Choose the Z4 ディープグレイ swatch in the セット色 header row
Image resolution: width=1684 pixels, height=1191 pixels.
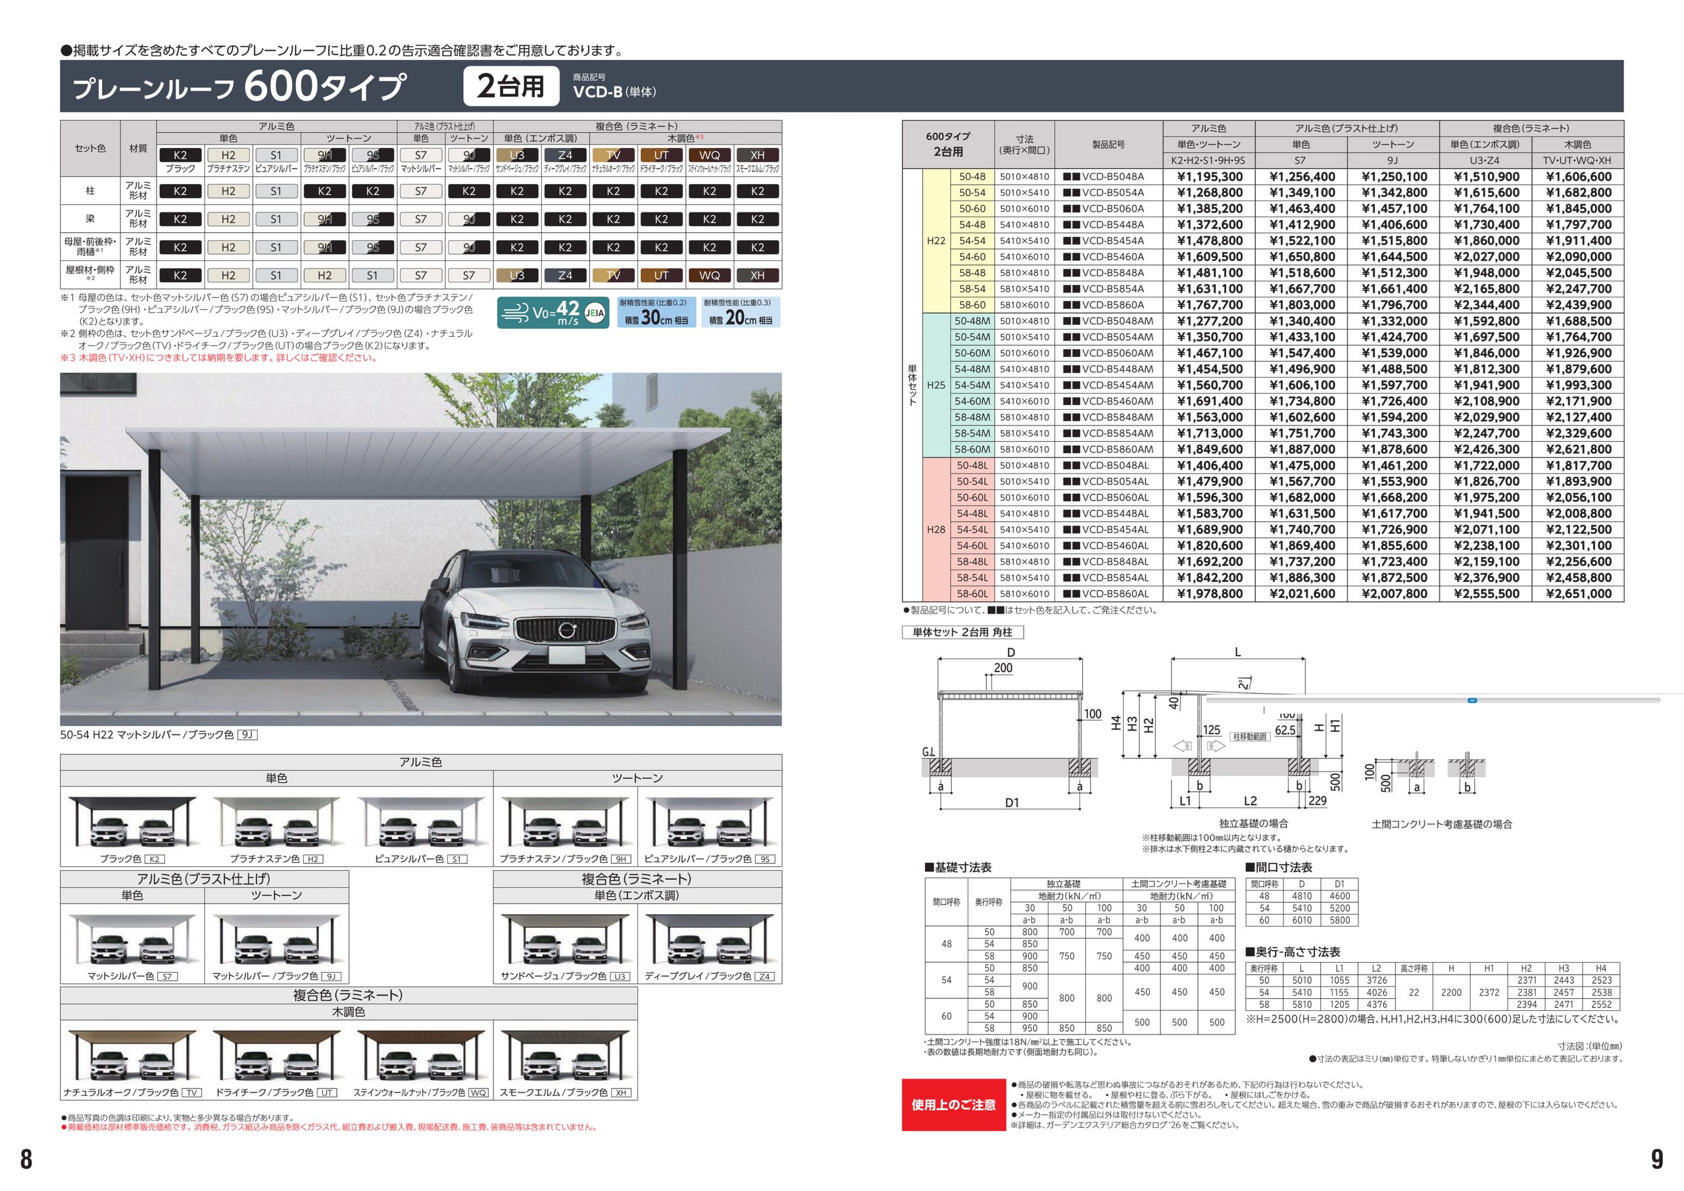tap(565, 155)
